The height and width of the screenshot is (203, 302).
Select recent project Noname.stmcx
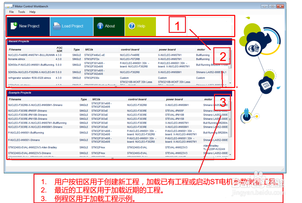[x=17, y=59]
